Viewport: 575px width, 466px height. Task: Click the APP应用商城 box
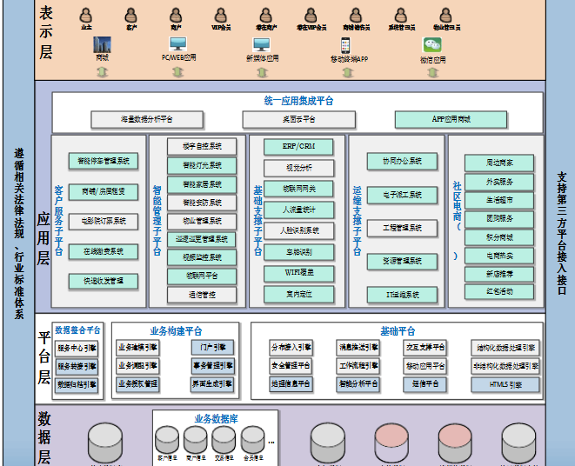[x=451, y=119]
